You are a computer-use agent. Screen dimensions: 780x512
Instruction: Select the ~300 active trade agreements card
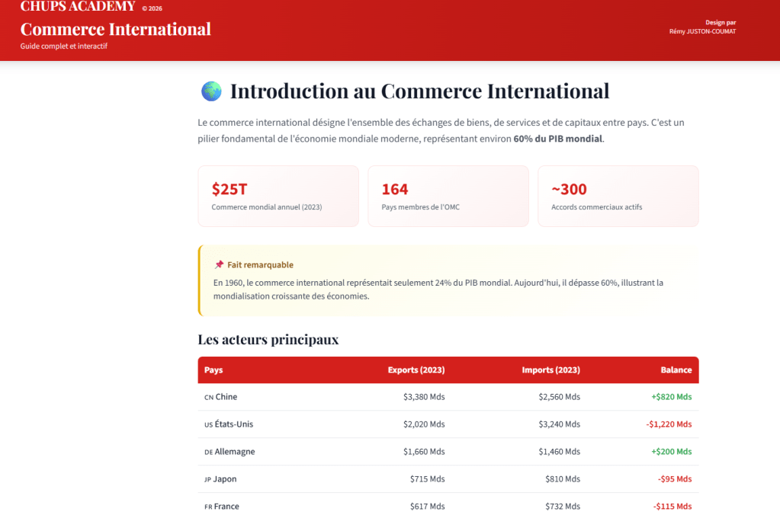(x=618, y=197)
